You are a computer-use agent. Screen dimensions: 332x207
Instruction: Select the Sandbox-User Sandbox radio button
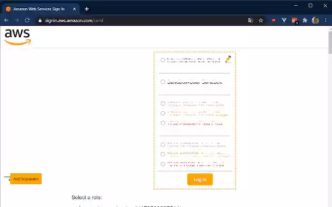click(x=162, y=82)
